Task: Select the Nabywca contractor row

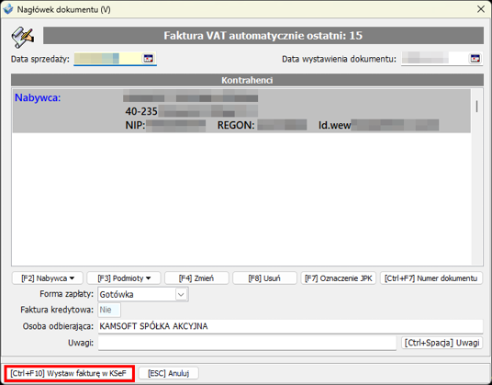Action: pos(241,111)
